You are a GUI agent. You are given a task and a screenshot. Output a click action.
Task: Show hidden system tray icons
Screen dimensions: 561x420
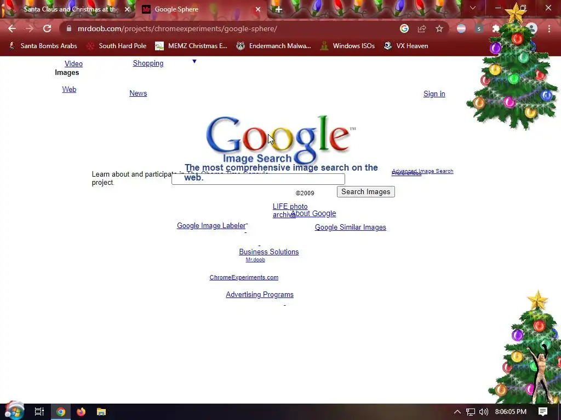457,412
